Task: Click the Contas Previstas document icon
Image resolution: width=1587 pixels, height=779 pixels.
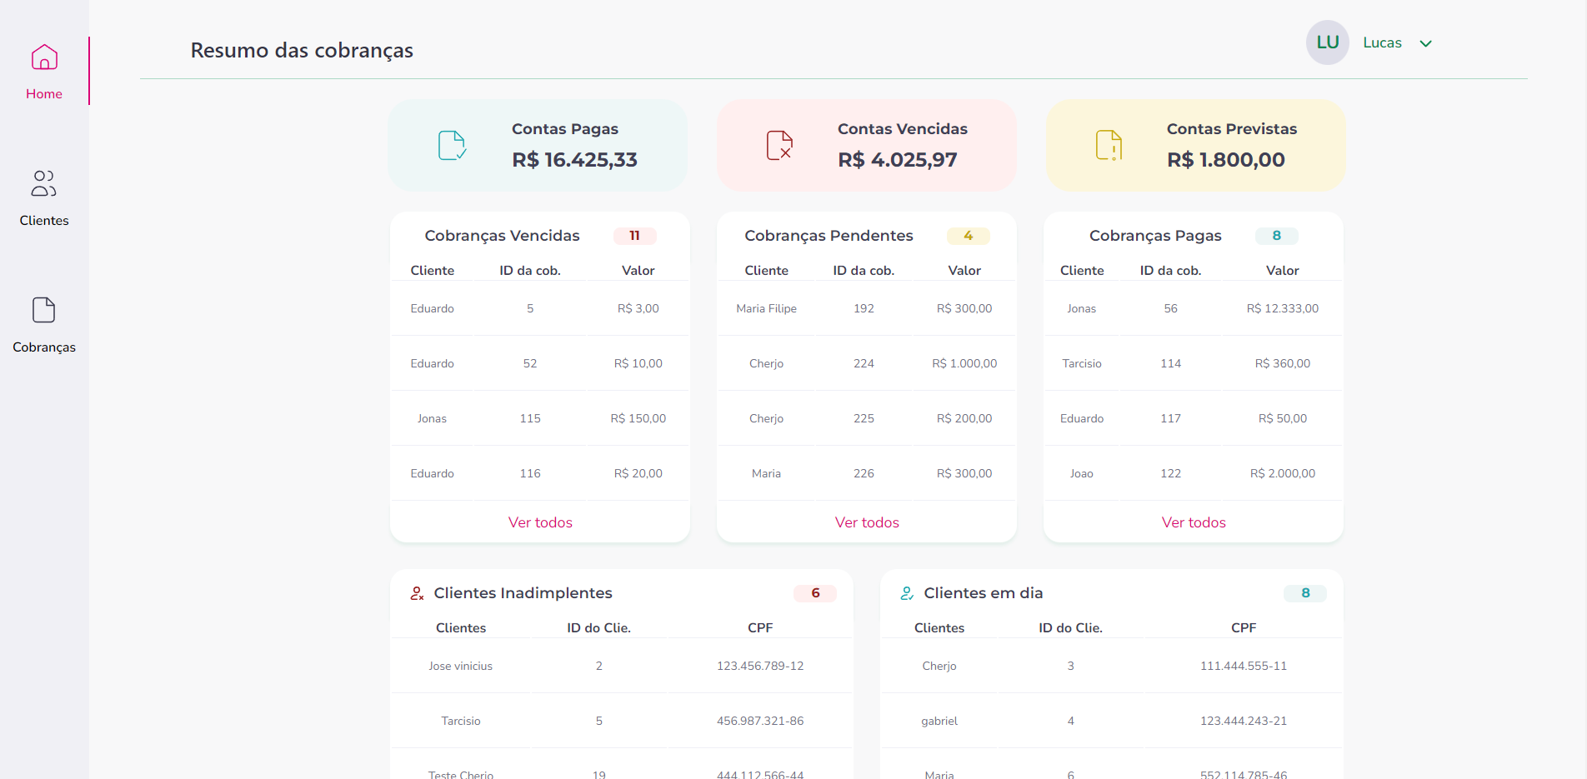Action: click(1109, 145)
